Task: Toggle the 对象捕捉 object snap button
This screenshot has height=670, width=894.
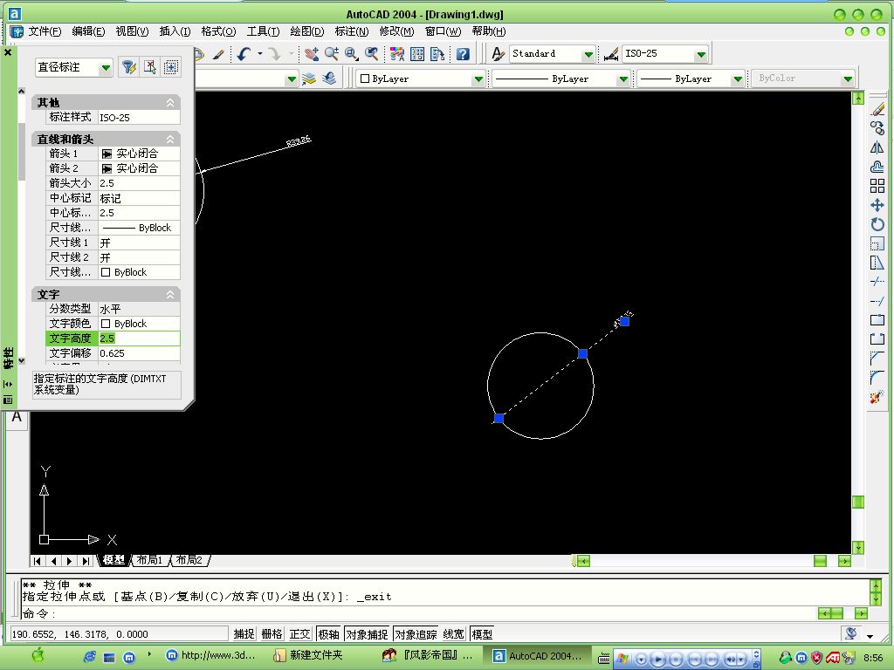Action: point(367,633)
